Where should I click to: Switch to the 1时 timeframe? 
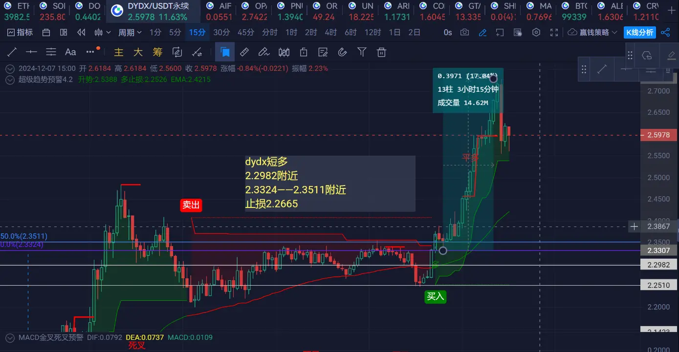point(291,33)
